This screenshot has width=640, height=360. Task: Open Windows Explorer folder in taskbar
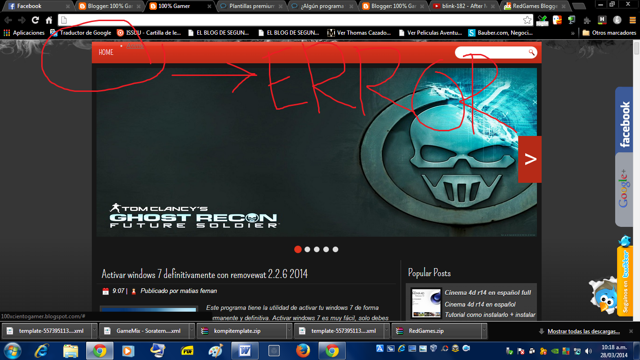pos(71,351)
